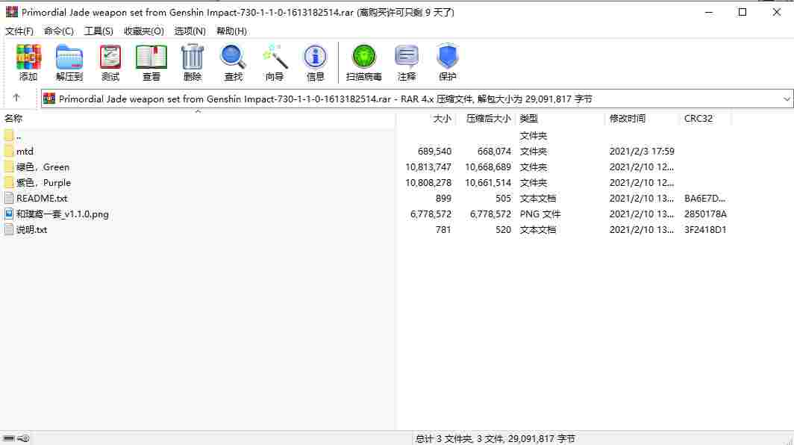Image resolution: width=794 pixels, height=445 pixels.
Task: Select the README.txt file name
Action: 42,198
